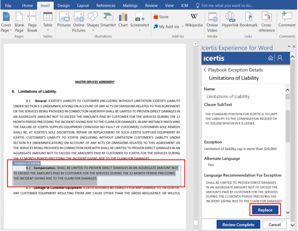Click the Language Recommendation For Exception text

point(244,192)
